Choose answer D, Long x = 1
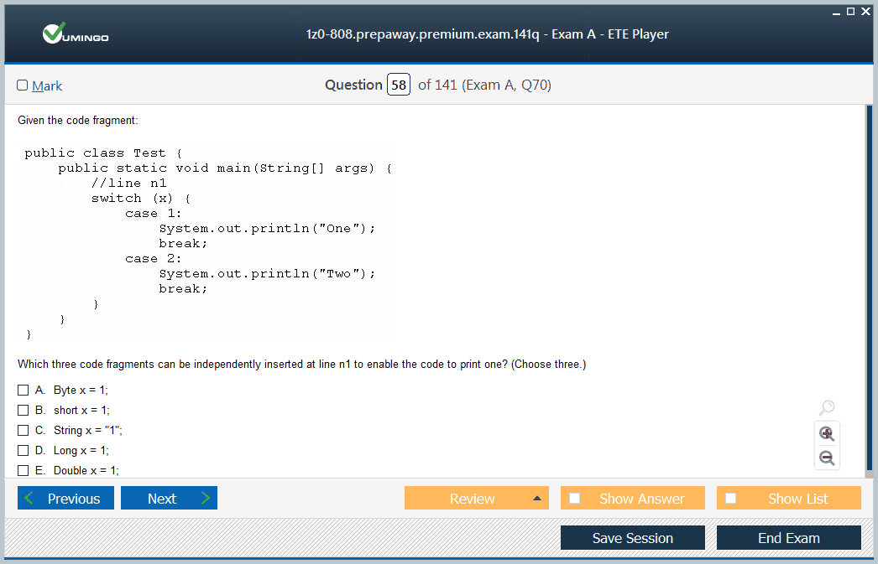Image resolution: width=878 pixels, height=564 pixels. (x=24, y=451)
